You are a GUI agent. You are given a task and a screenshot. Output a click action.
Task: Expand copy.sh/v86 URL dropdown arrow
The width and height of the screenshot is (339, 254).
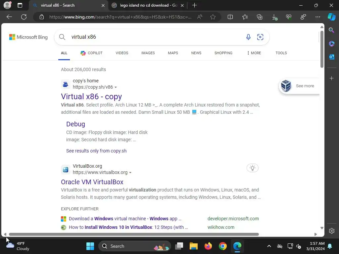(x=116, y=87)
